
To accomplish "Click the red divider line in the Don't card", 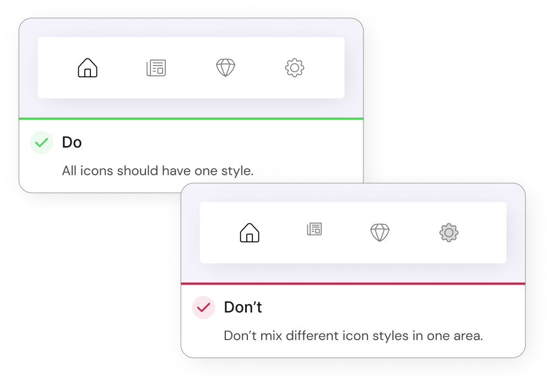I will 353,283.
